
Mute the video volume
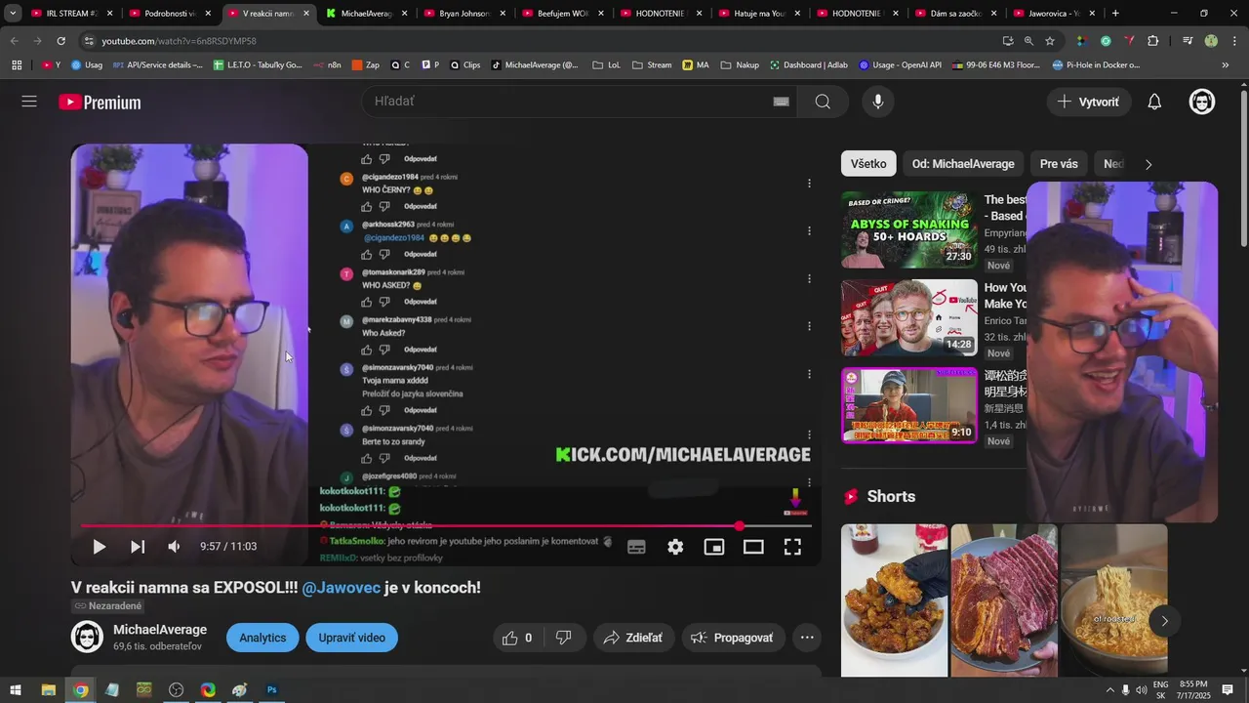tap(175, 547)
